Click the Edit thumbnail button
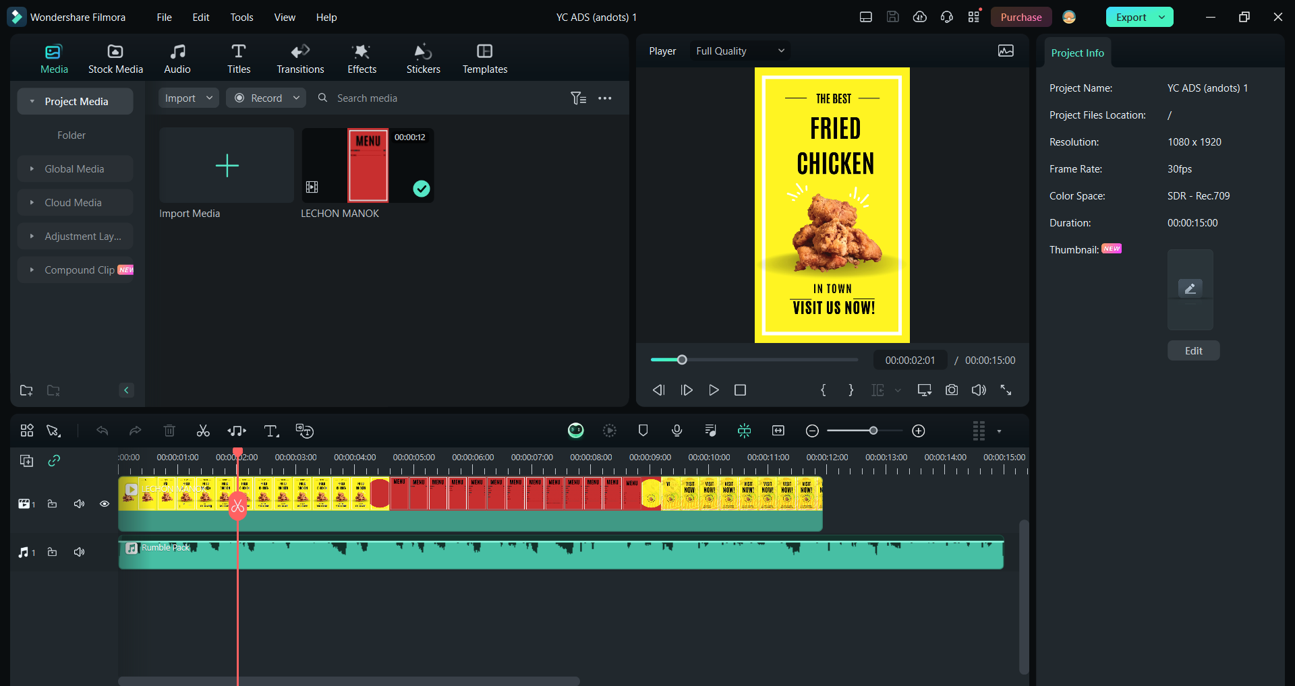 [1193, 351]
